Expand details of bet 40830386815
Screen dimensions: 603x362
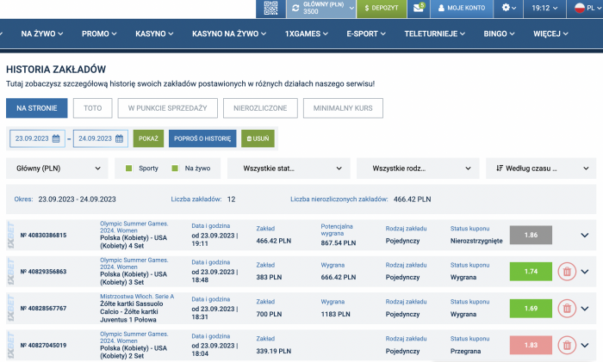[x=586, y=236]
